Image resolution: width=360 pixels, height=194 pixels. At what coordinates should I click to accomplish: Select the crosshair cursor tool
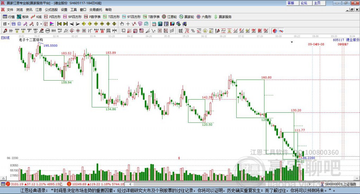click(128, 24)
